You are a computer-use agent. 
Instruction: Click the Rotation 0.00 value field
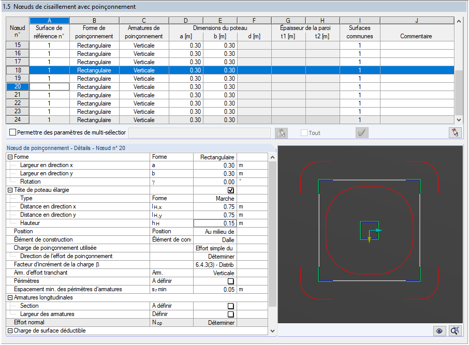(215, 182)
